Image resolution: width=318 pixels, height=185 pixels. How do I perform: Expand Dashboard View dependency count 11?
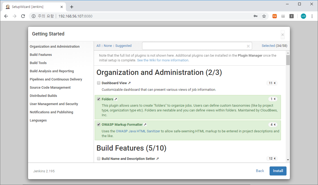[x=272, y=83]
